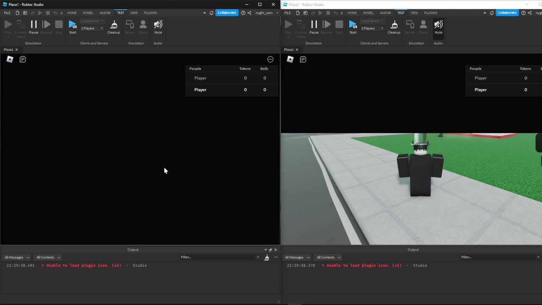Screen dimensions: 542x305
Task: Click Start clients and servers in right window
Action: (353, 27)
